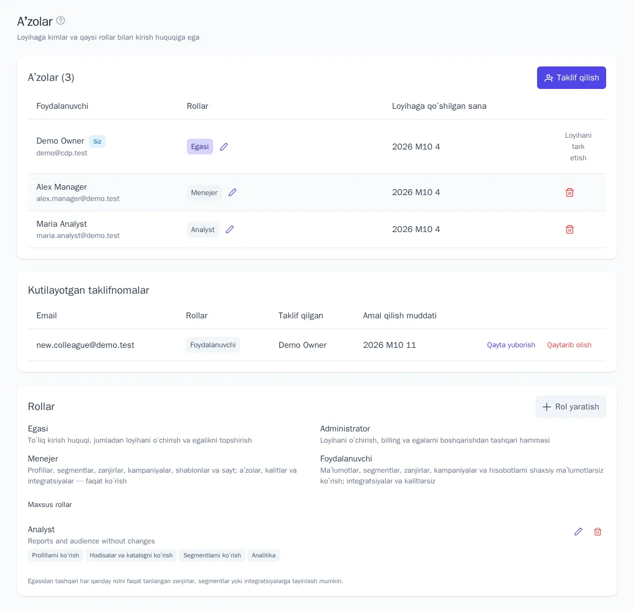The width and height of the screenshot is (634, 611).
Task: Select email demo@cdp.test
Action: (x=62, y=153)
